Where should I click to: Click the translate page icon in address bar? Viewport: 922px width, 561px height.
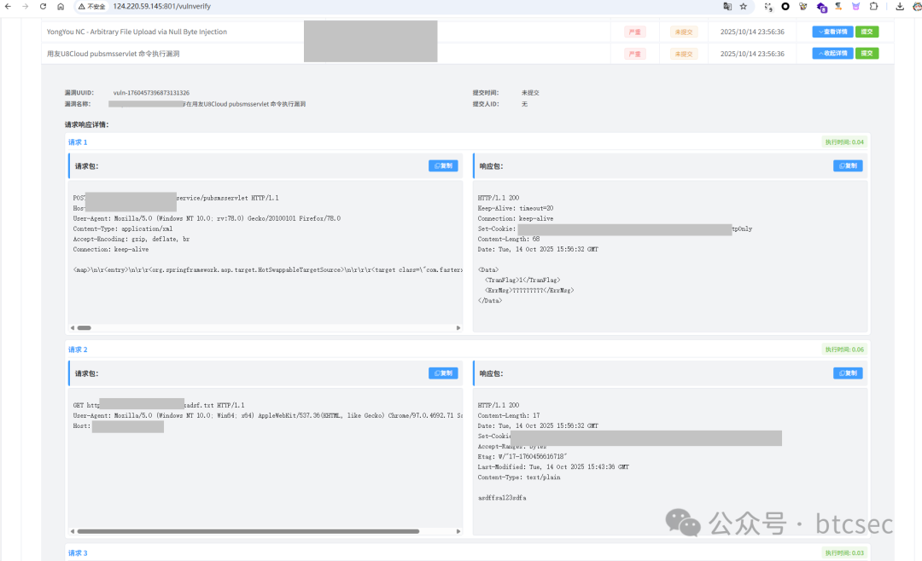tap(727, 6)
